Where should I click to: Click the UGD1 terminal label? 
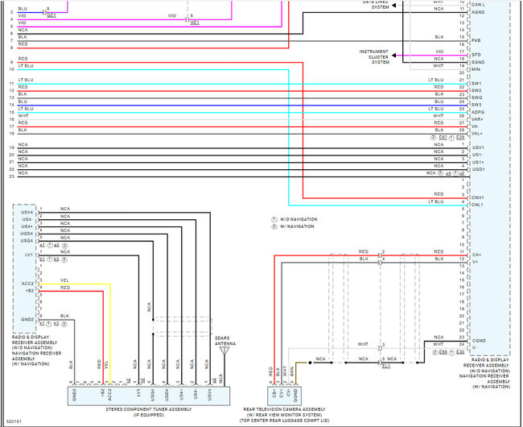tap(478, 169)
